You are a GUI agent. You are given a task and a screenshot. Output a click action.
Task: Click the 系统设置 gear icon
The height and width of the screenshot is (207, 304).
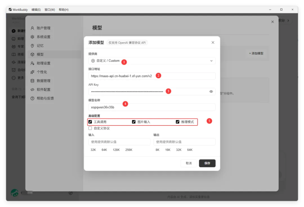tap(32, 37)
